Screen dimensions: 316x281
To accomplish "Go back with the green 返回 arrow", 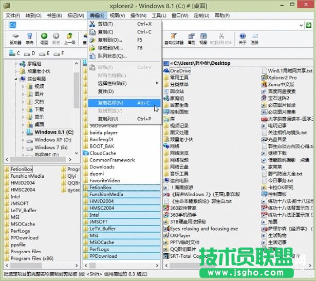I will point(44,39).
